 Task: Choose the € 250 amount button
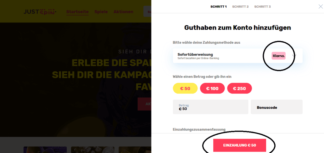(x=240, y=89)
